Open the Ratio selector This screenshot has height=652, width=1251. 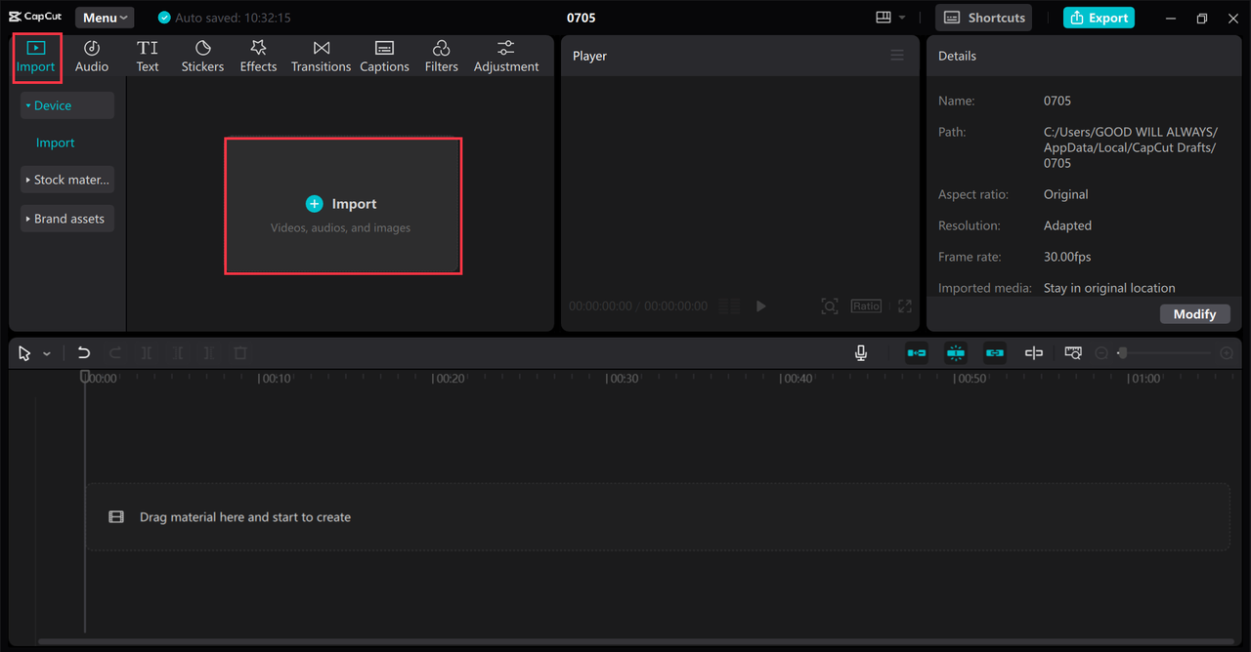point(866,306)
